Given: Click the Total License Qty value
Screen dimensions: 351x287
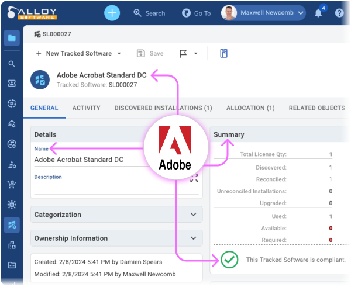Looking at the screenshot, I should point(331,154).
